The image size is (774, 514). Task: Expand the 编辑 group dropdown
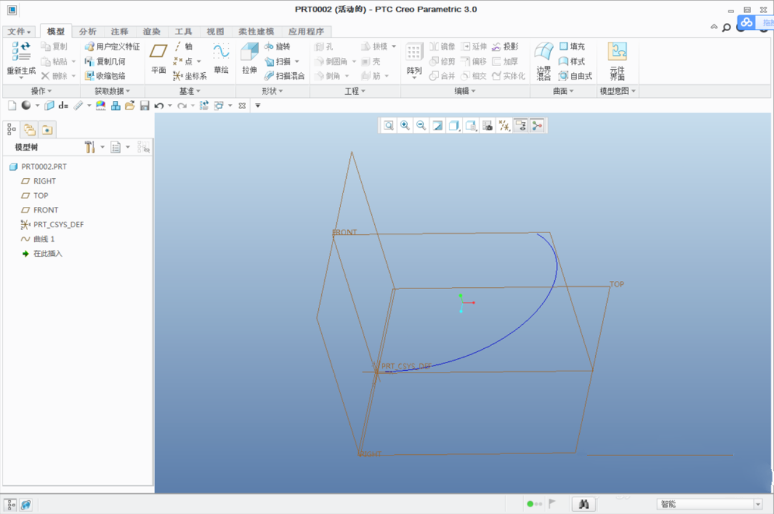coord(465,91)
